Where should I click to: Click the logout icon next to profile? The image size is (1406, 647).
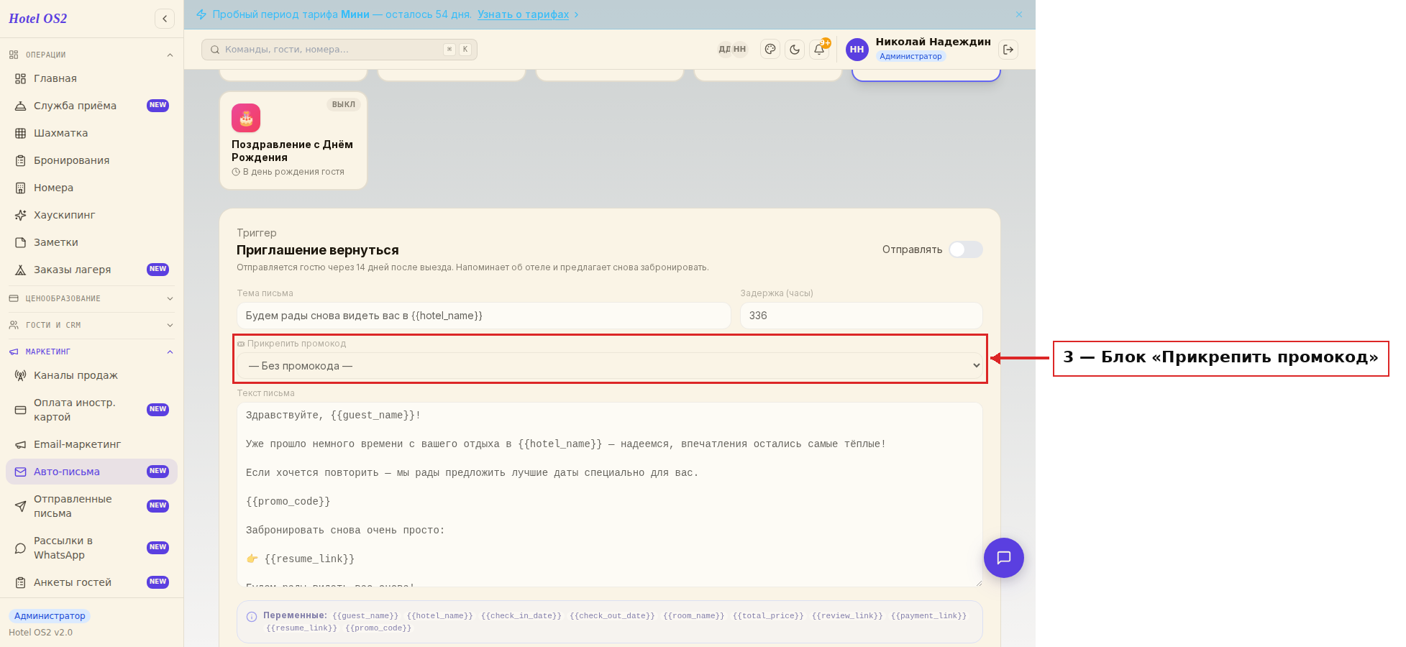pyautogui.click(x=1008, y=49)
